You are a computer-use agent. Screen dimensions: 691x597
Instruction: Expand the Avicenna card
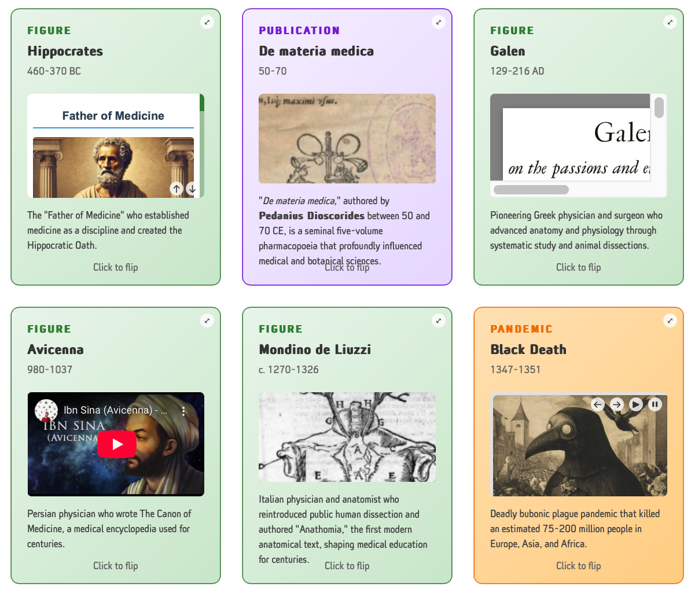point(207,320)
